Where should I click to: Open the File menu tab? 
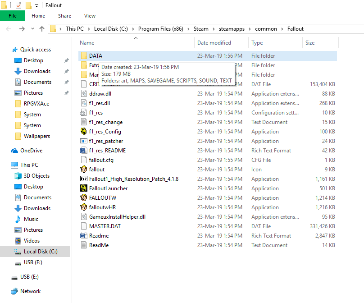(13, 16)
